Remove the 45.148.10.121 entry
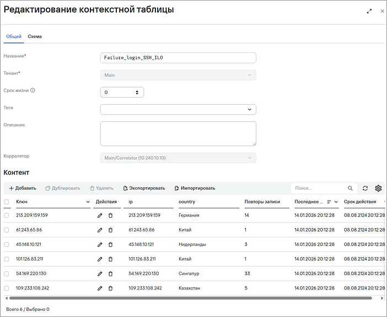 click(111, 245)
